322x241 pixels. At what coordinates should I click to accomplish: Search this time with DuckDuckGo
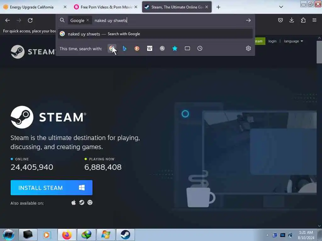click(137, 49)
